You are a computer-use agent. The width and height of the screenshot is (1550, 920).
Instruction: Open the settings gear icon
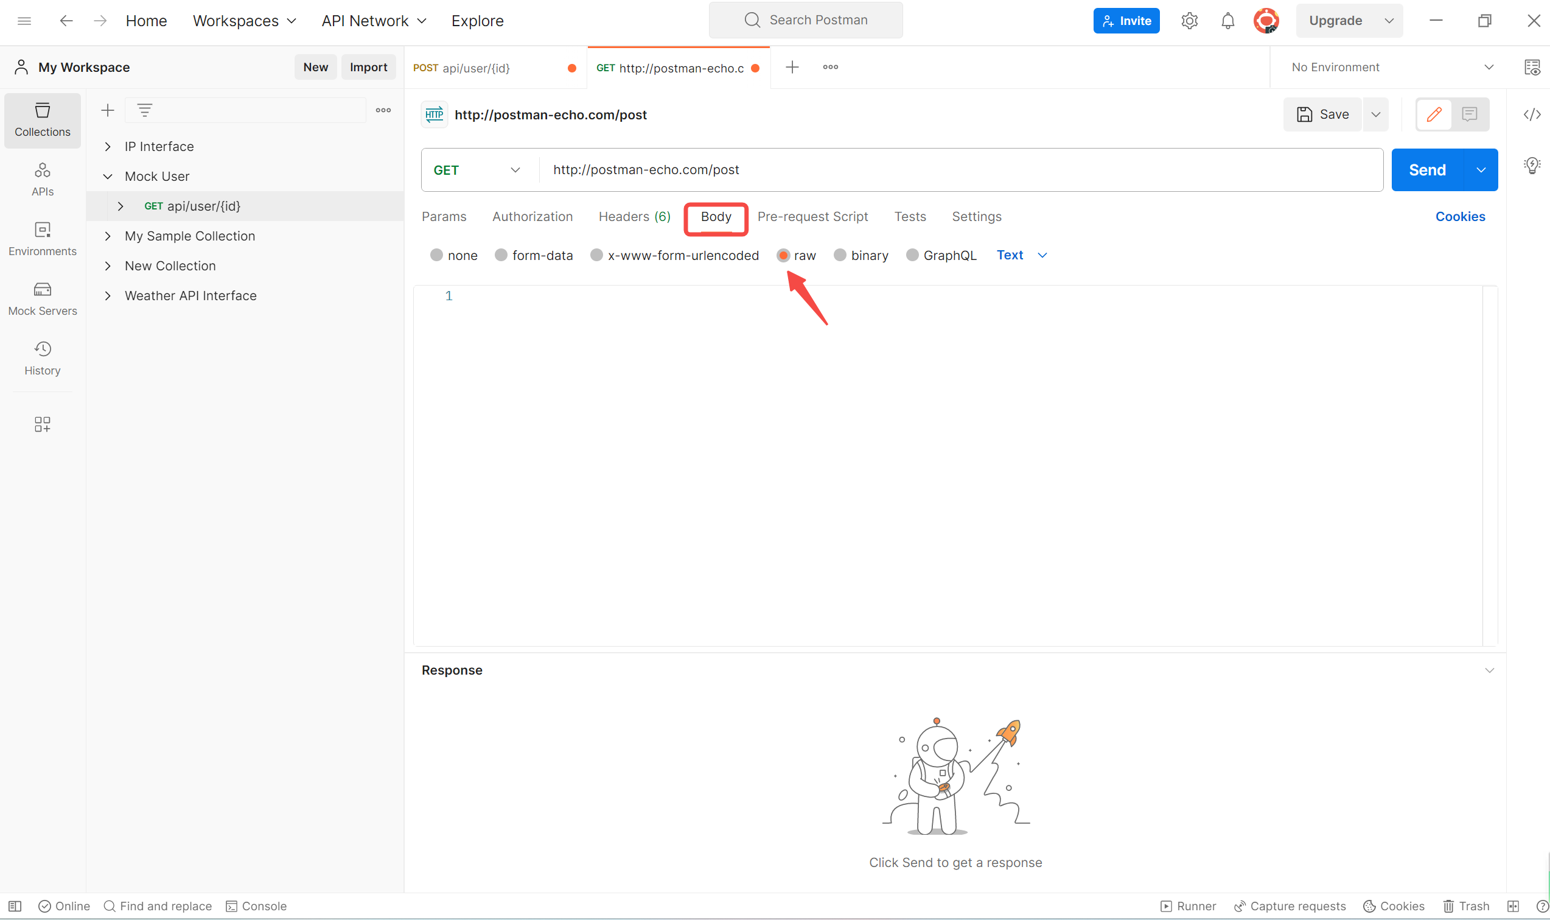(1189, 21)
